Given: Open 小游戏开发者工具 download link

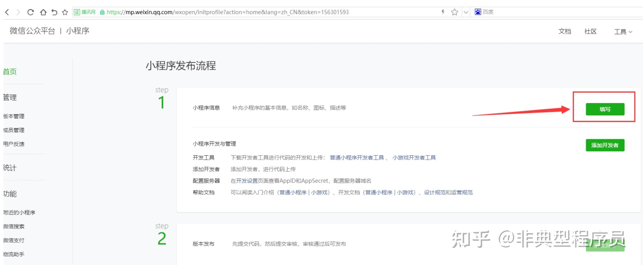Looking at the screenshot, I should click(x=414, y=158).
